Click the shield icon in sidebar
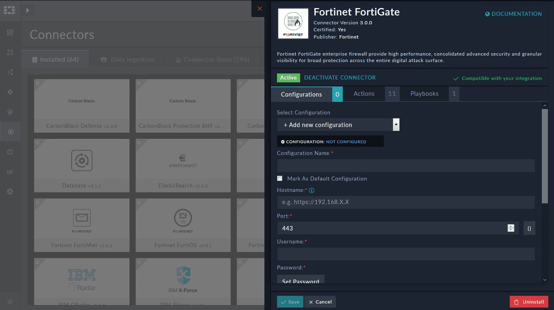554x310 pixels. 10,112
